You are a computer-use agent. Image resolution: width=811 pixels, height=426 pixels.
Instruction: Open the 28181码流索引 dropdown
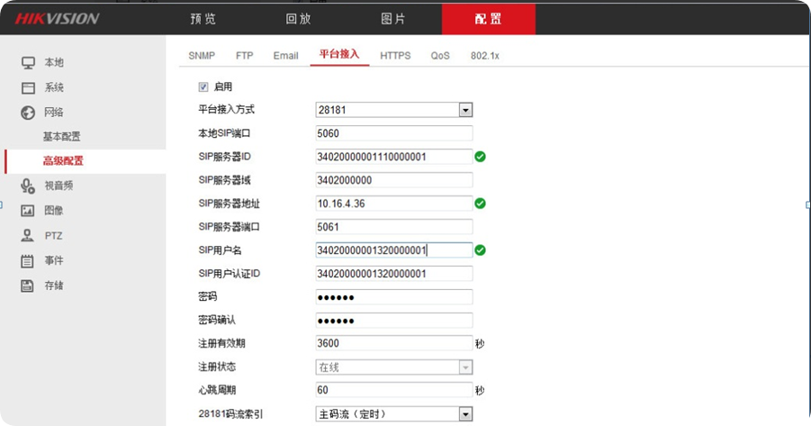pyautogui.click(x=393, y=413)
